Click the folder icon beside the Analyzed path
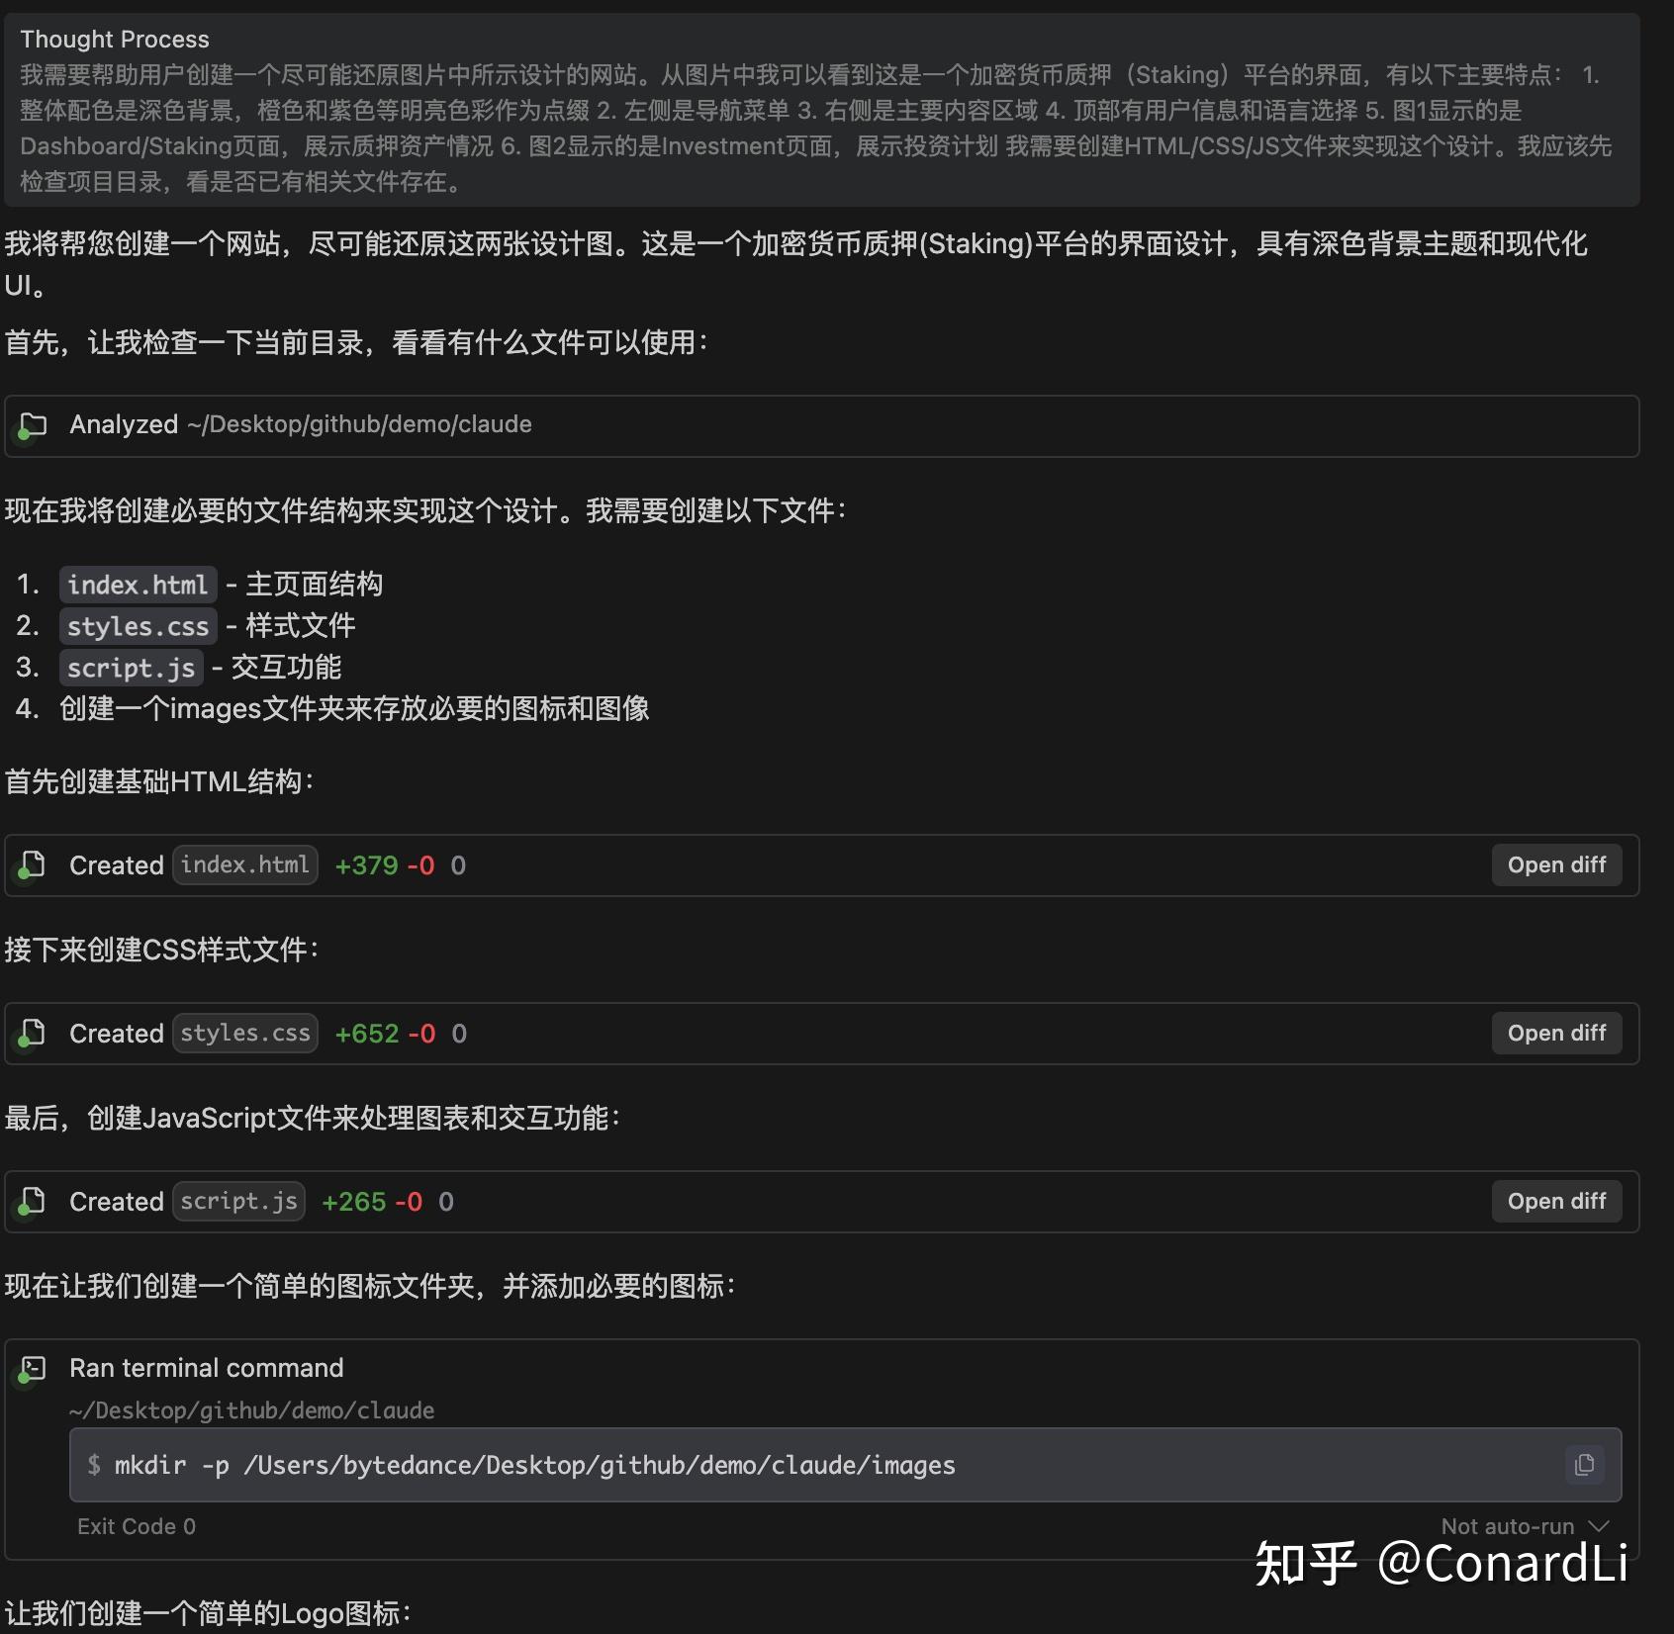This screenshot has width=1674, height=1634. (33, 424)
